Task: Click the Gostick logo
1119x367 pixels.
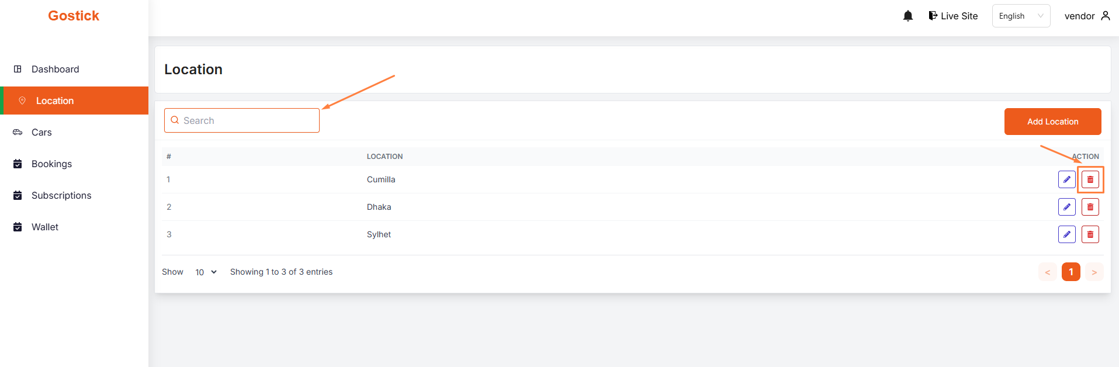Action: click(x=74, y=16)
